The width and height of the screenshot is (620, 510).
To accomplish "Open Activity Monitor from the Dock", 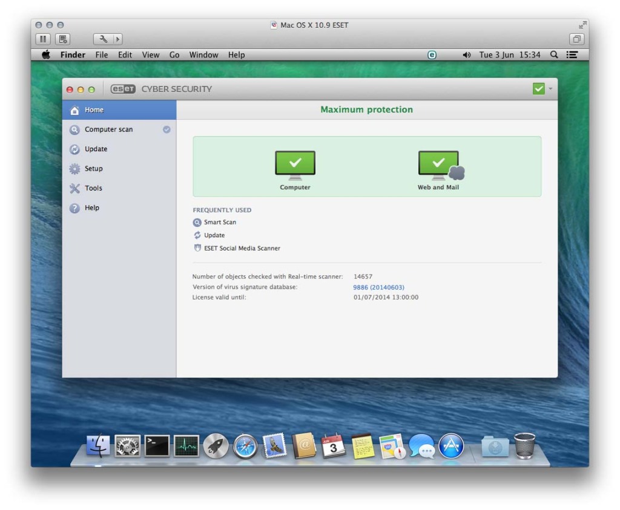I will point(186,446).
